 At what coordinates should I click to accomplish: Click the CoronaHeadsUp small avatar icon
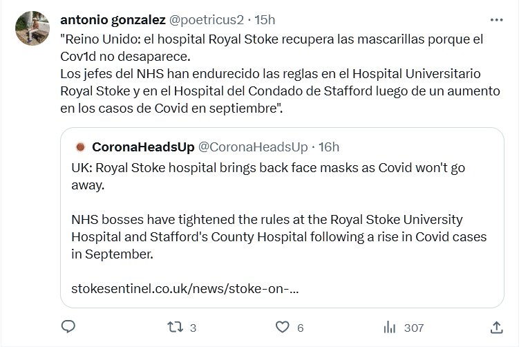(80, 147)
